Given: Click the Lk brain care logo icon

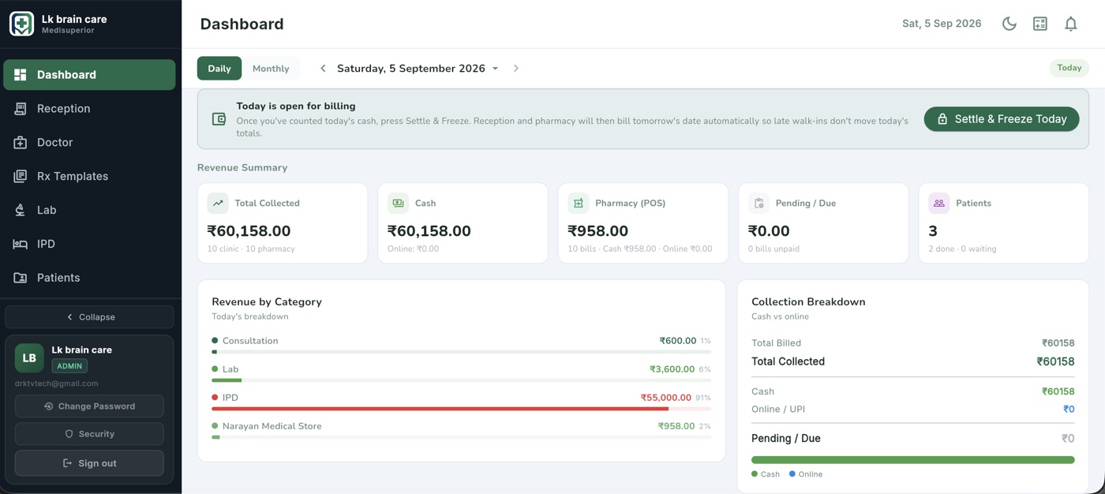Looking at the screenshot, I should click(x=21, y=24).
